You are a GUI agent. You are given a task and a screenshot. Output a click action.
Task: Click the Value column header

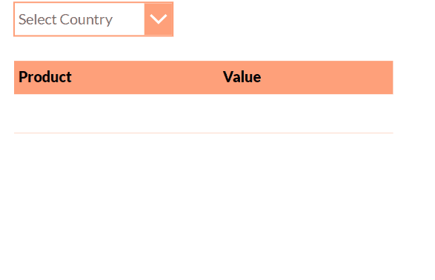pyautogui.click(x=242, y=77)
